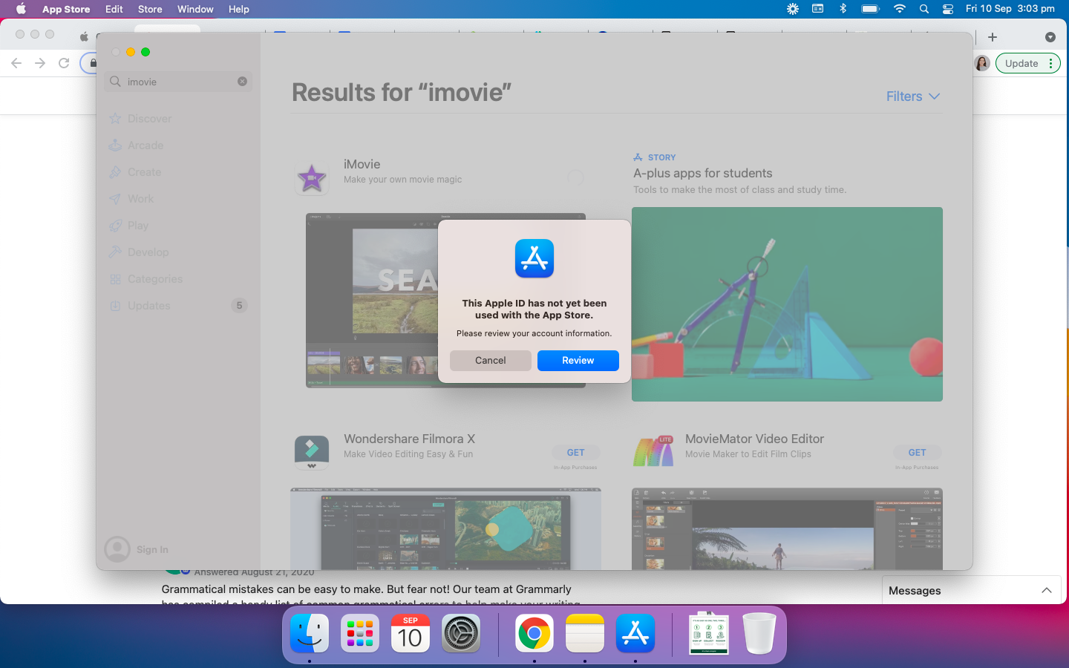Viewport: 1069px width, 668px height.
Task: Open the A-plus apps story image
Action: coord(787,304)
